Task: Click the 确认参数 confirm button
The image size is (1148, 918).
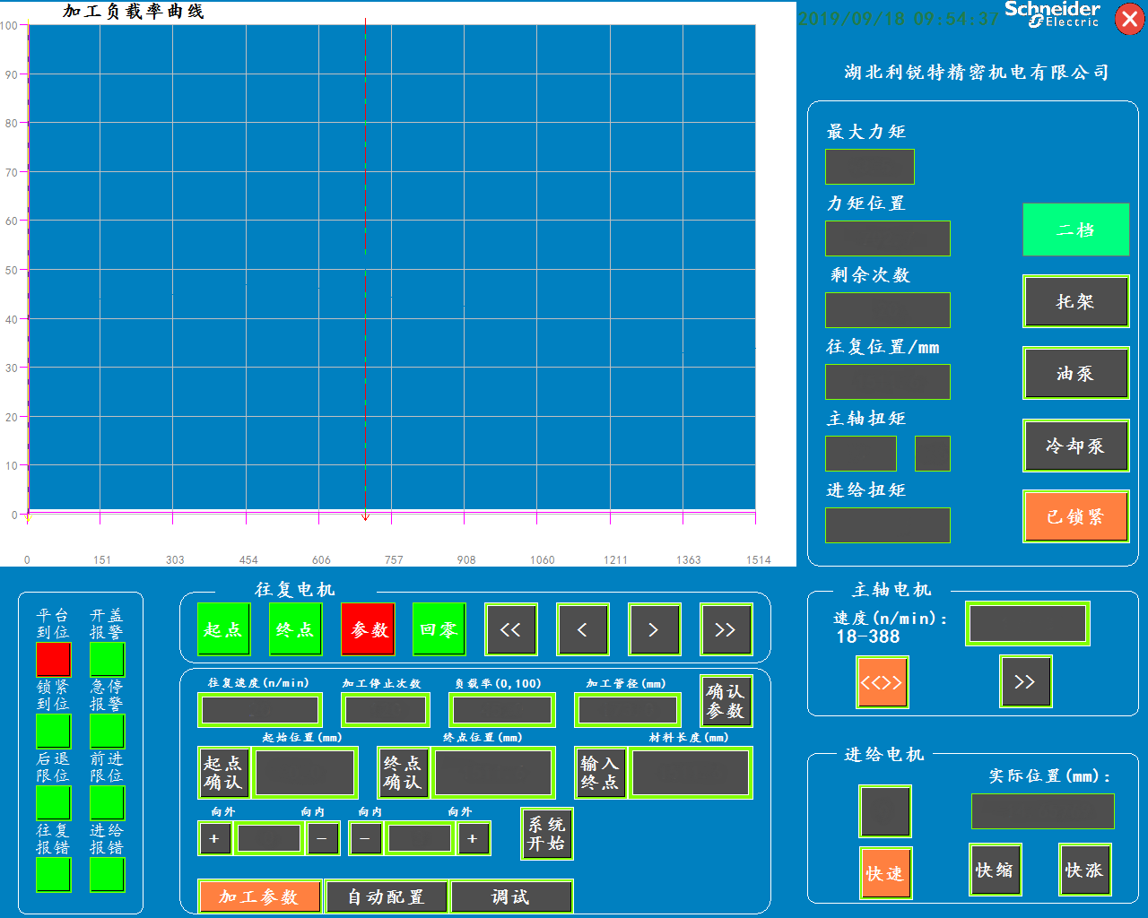Action: pyautogui.click(x=726, y=701)
